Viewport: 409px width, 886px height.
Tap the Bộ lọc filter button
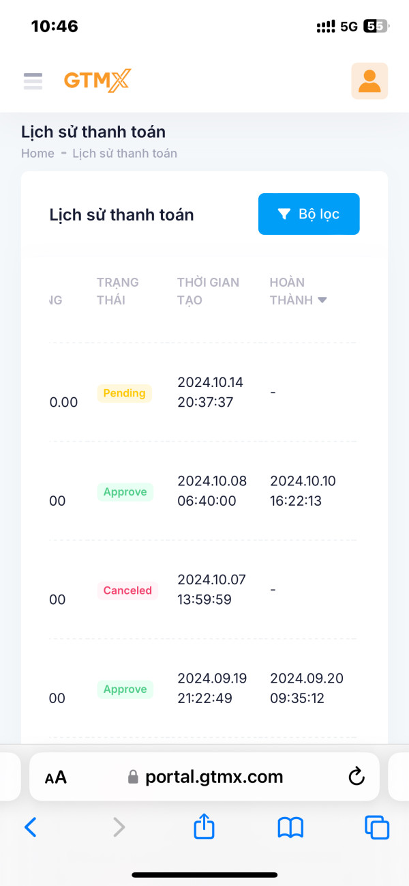click(x=309, y=214)
